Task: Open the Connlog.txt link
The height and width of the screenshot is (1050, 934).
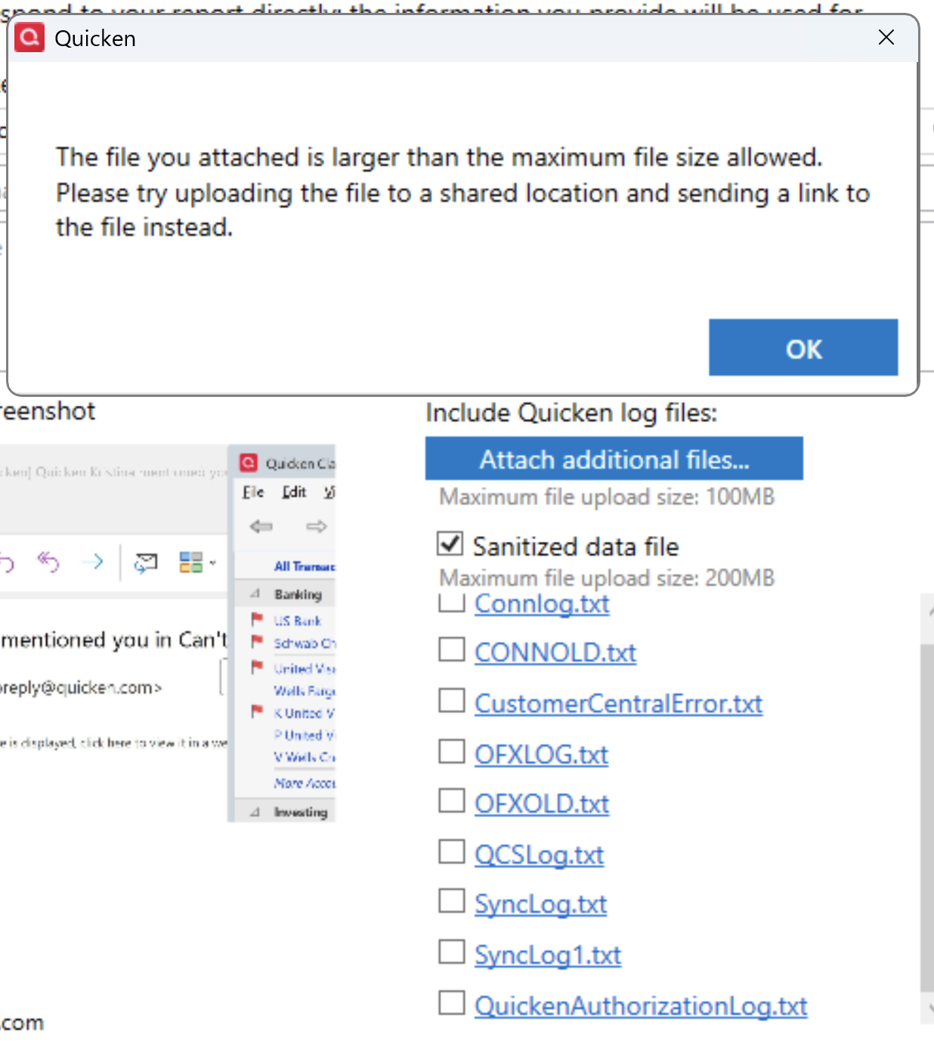Action: click(542, 604)
